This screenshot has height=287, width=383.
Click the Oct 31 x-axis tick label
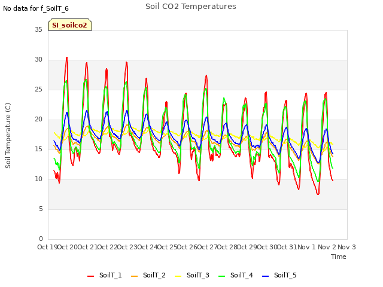click(287, 247)
